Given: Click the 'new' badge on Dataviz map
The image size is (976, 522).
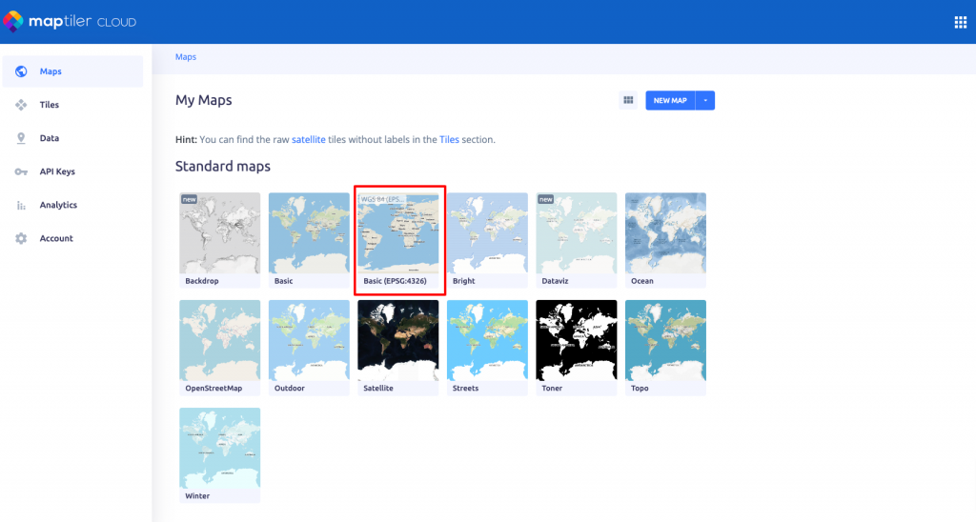Looking at the screenshot, I should click(x=546, y=200).
